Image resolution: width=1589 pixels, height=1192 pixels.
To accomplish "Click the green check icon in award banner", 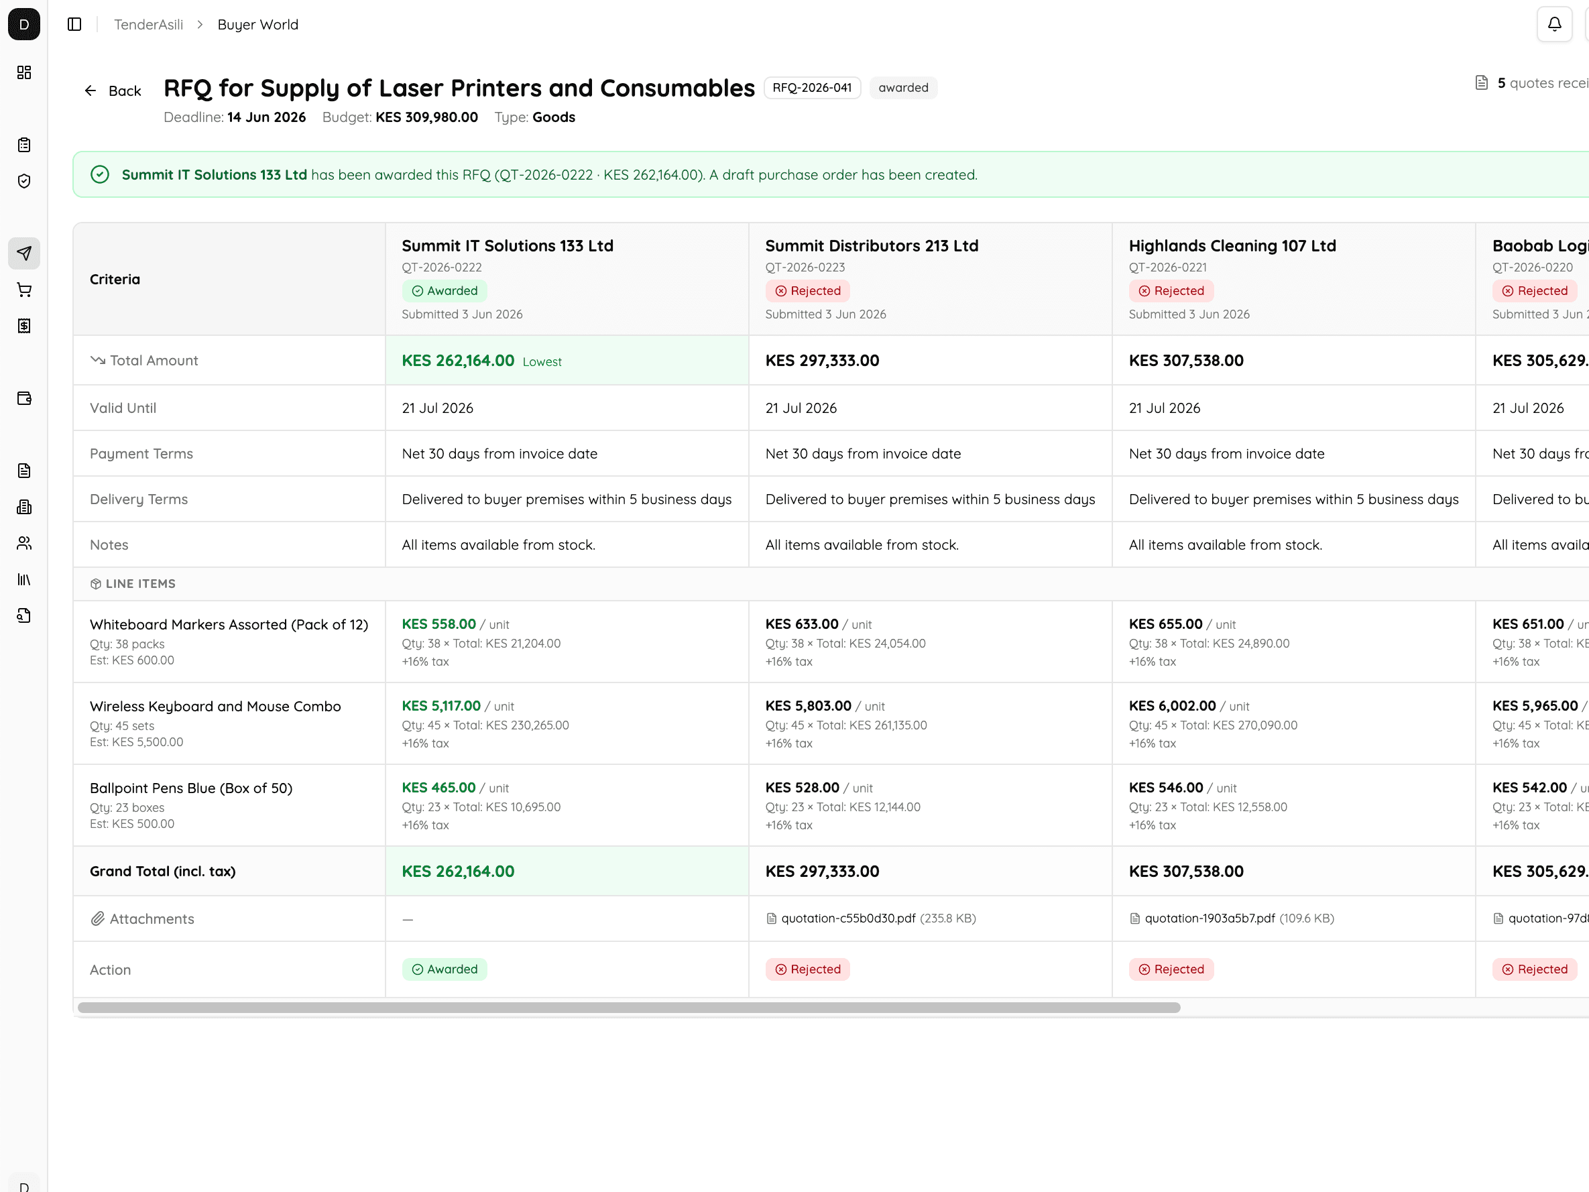I will [x=100, y=174].
